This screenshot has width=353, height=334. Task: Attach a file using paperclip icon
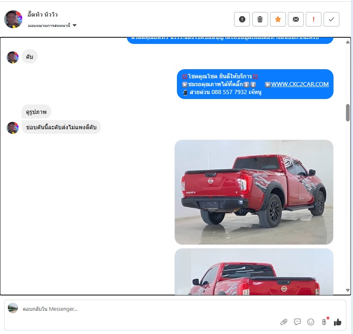[x=284, y=322]
